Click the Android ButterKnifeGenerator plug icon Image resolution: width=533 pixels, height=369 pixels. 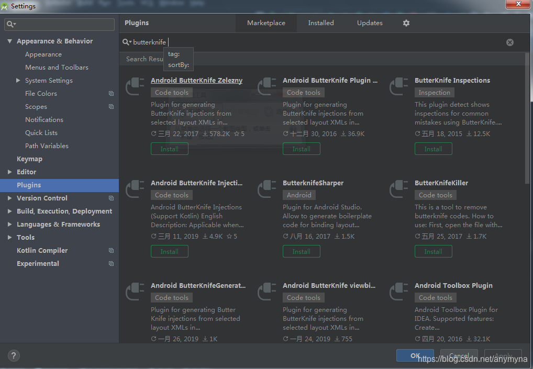pyautogui.click(x=135, y=292)
